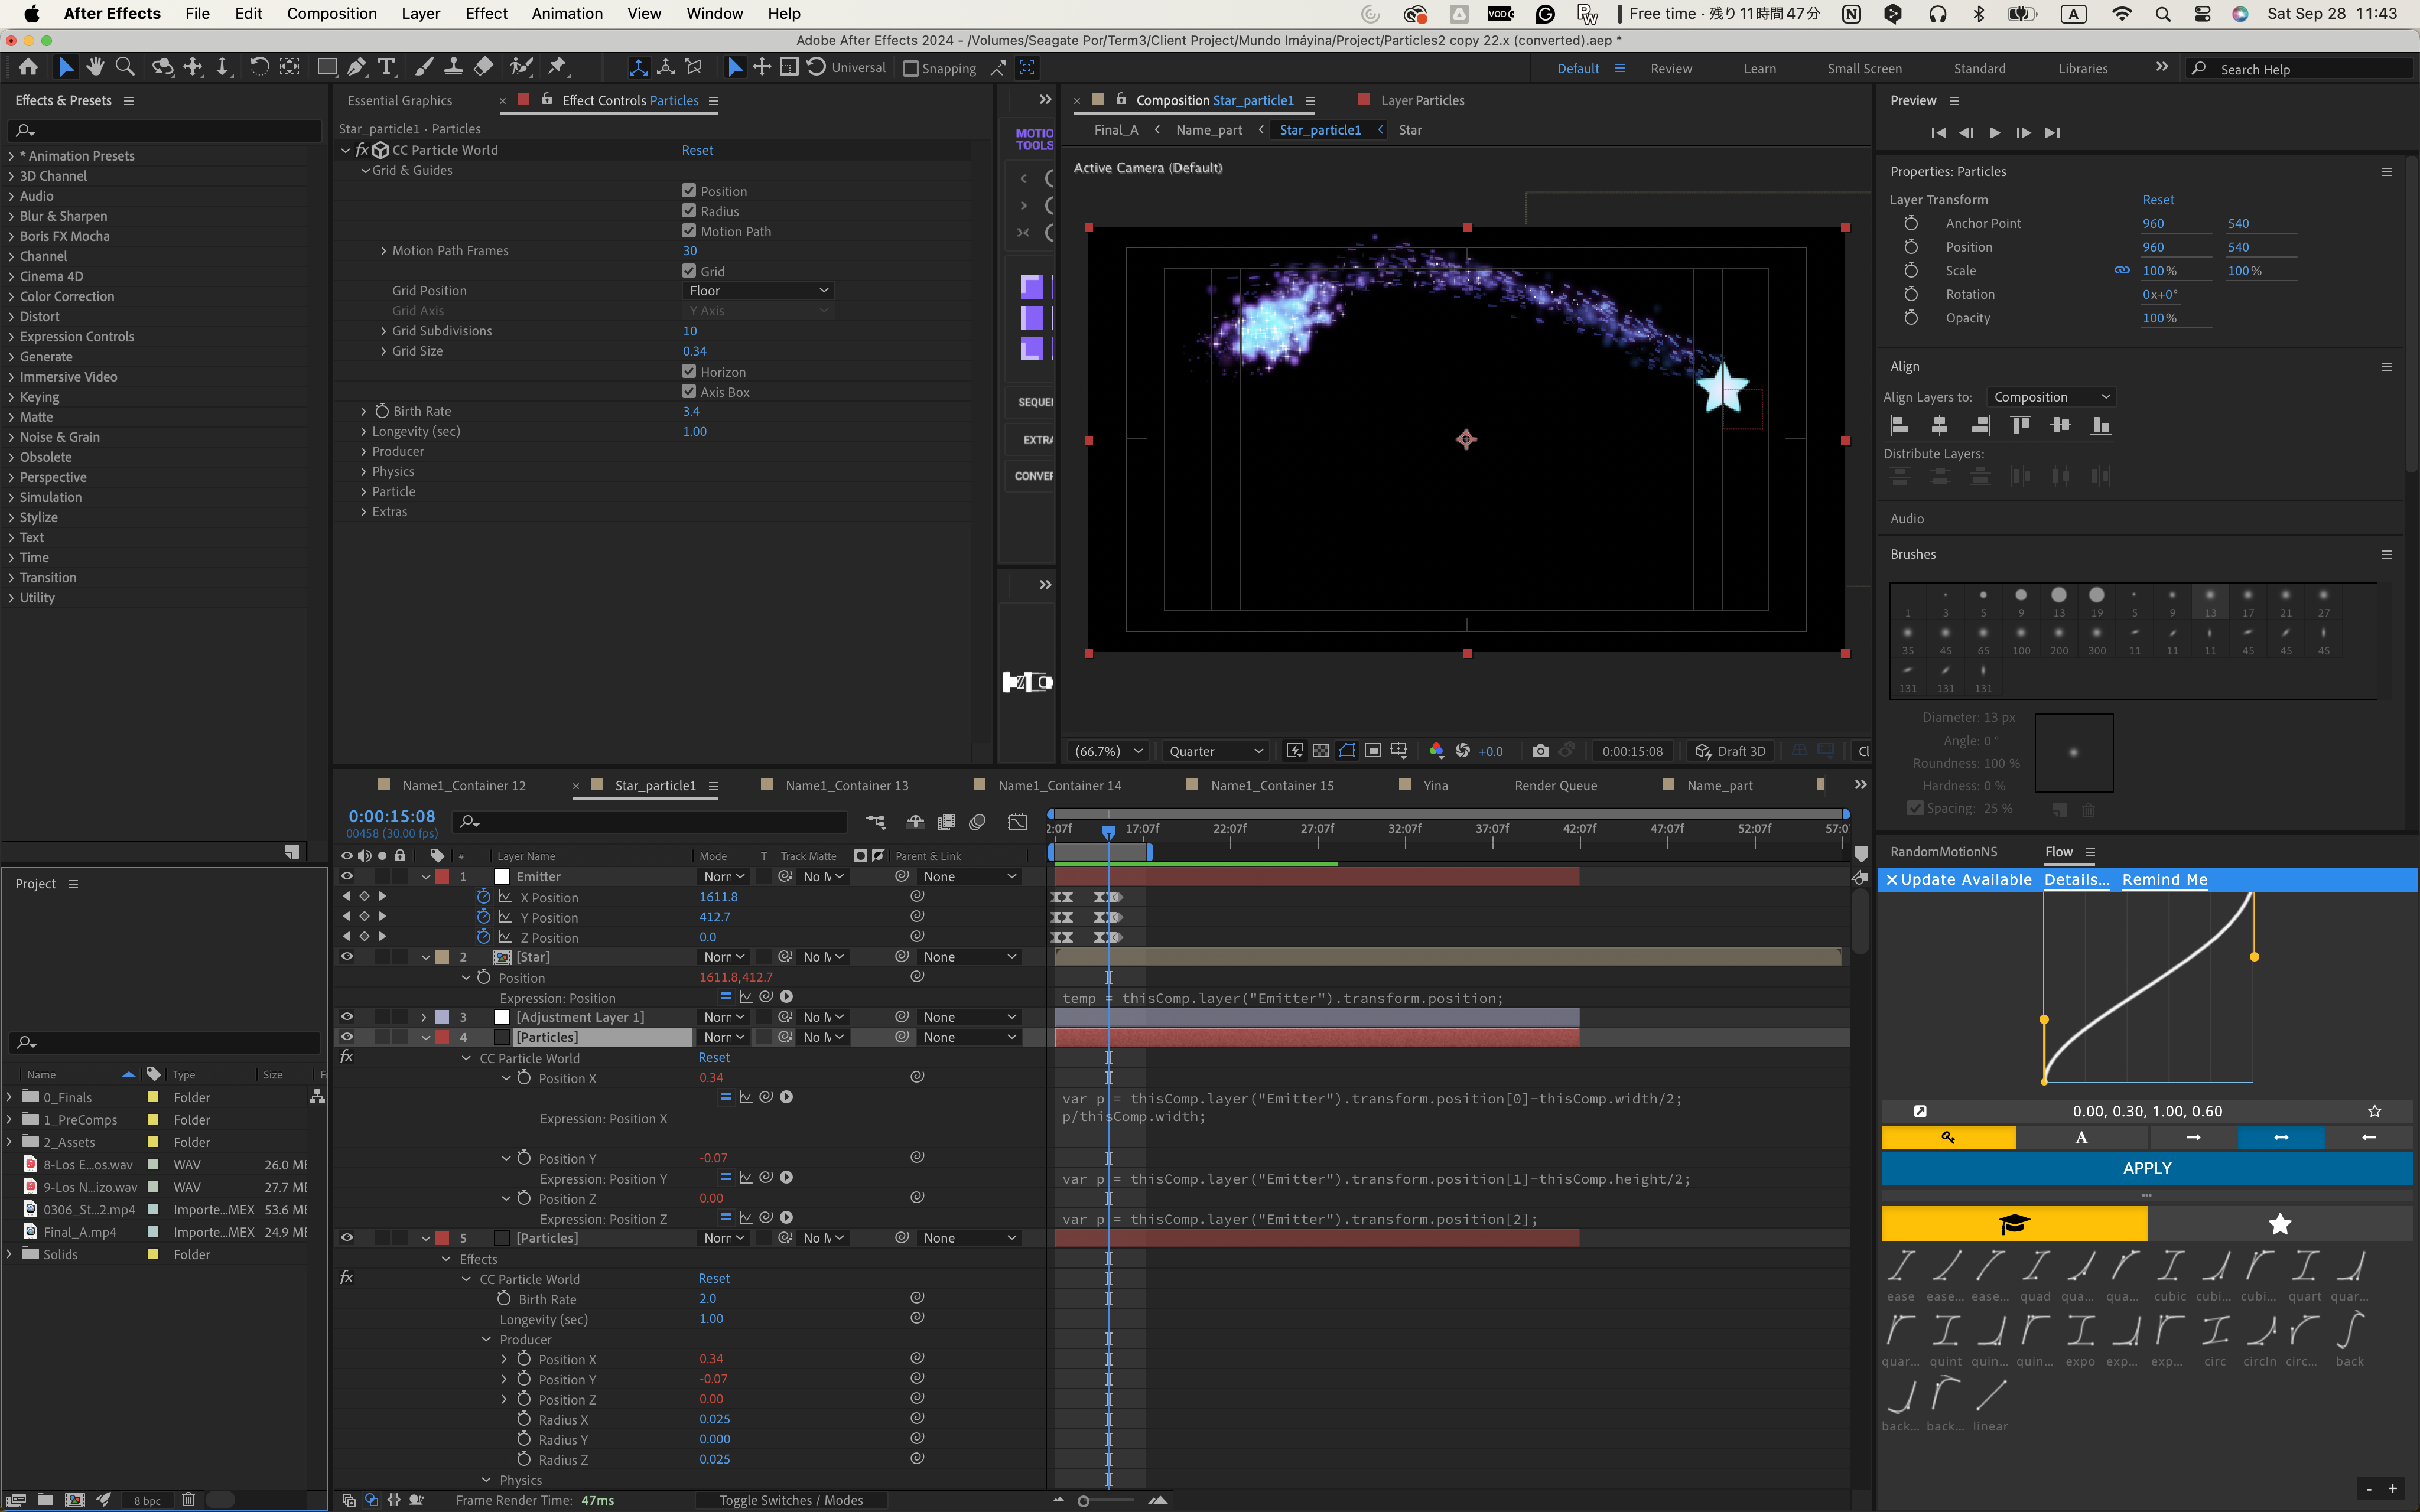Open the Composition menu
Viewport: 2420px width, 1512px height.
click(x=331, y=14)
